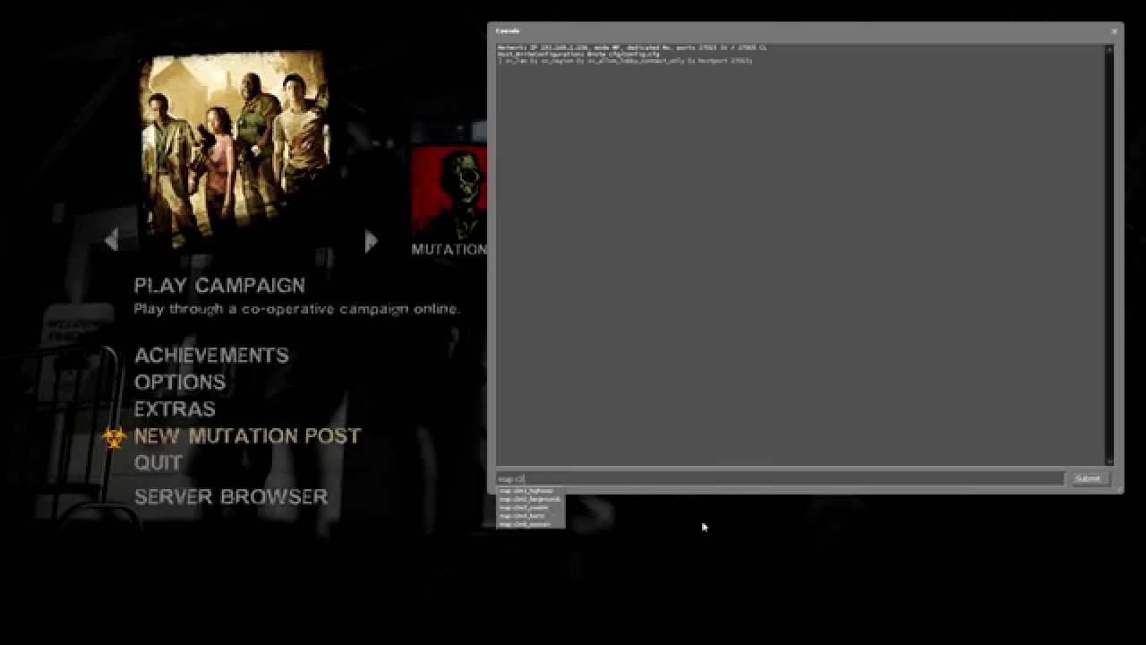Click the console scrollbar up arrow
1146x645 pixels.
point(1110,49)
